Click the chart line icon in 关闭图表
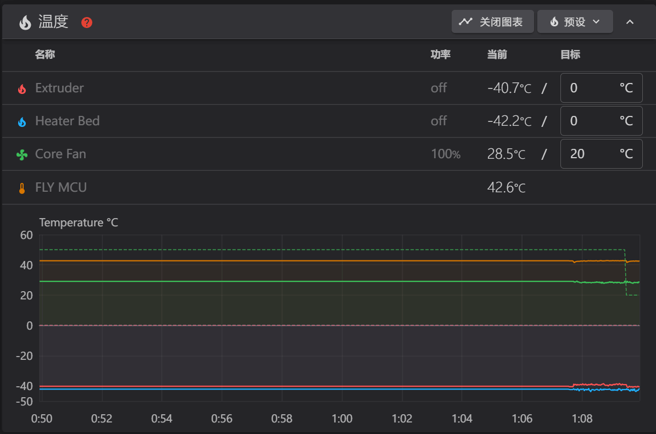This screenshot has width=656, height=434. pos(466,22)
